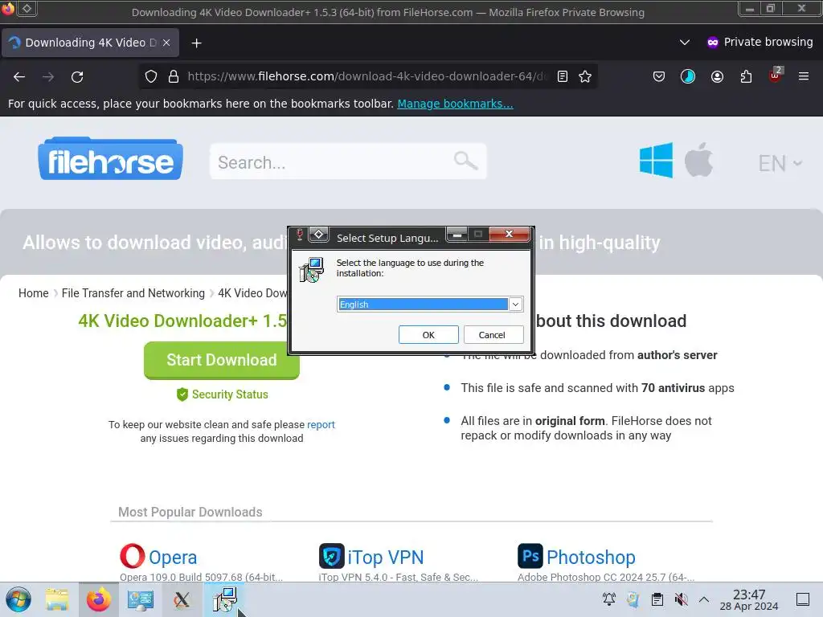Go to Home breadcrumb
This screenshot has width=823, height=617.
[x=34, y=293]
